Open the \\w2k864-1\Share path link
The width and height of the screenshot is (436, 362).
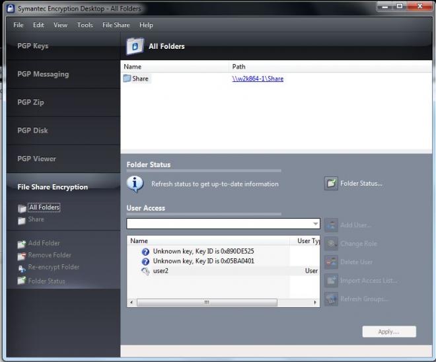coord(258,79)
